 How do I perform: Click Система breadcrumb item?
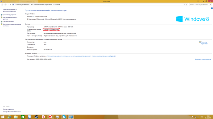57,4
